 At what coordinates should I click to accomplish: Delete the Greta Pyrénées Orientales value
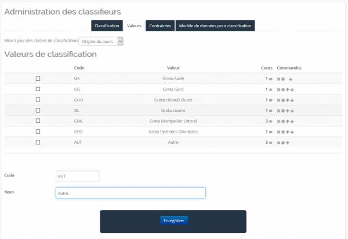point(279,132)
